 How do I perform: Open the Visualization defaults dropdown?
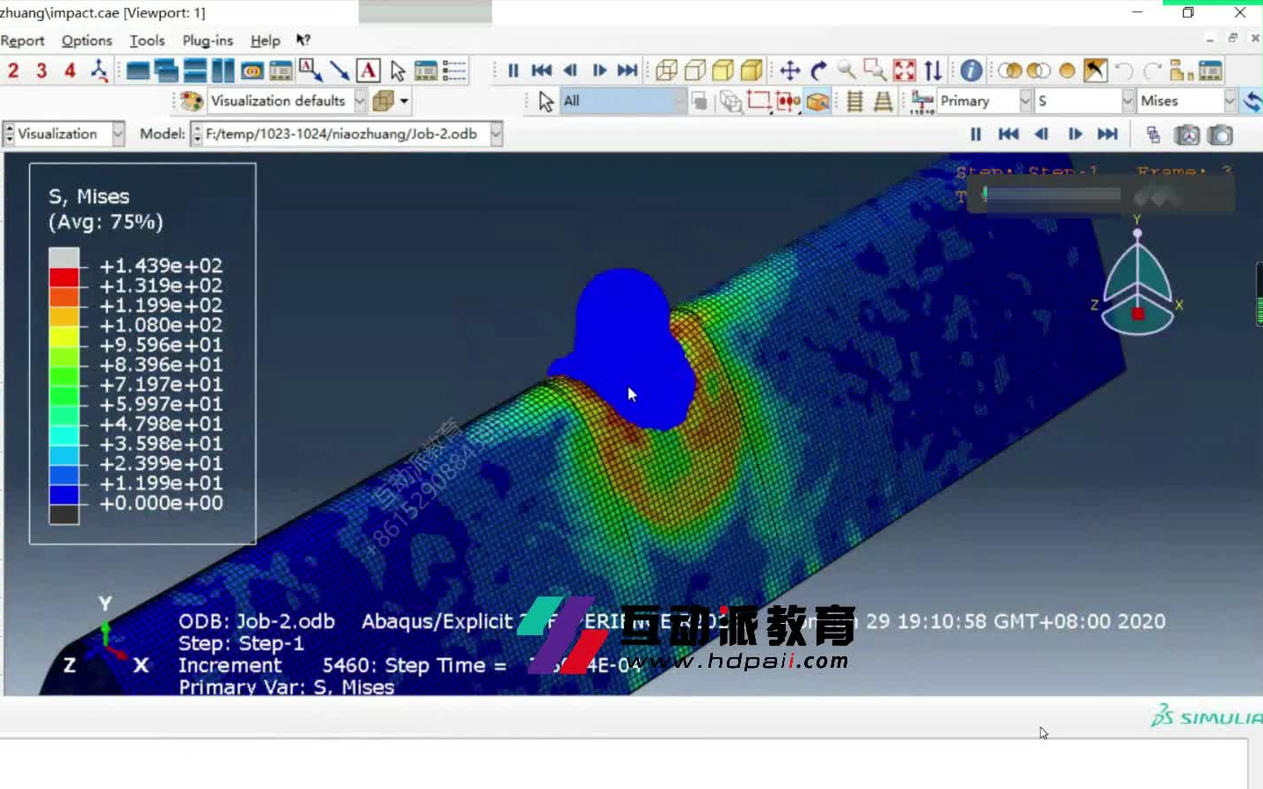point(359,100)
